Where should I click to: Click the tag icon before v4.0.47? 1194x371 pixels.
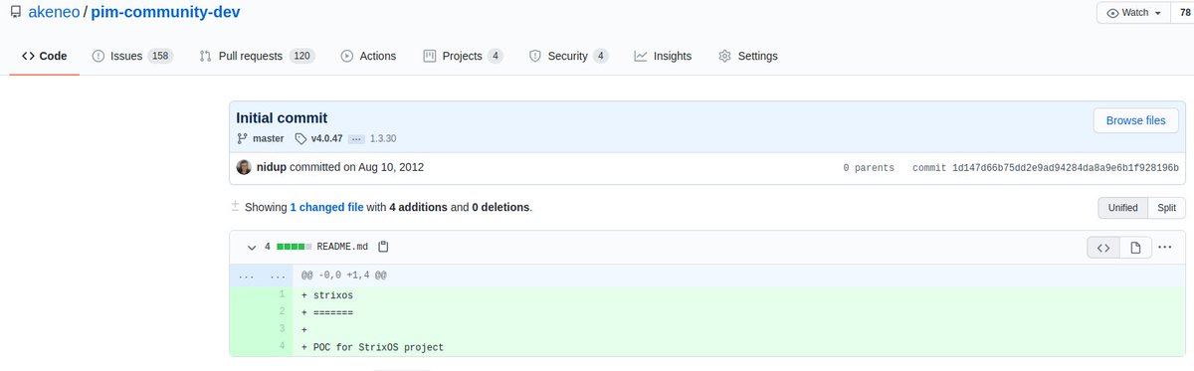300,138
